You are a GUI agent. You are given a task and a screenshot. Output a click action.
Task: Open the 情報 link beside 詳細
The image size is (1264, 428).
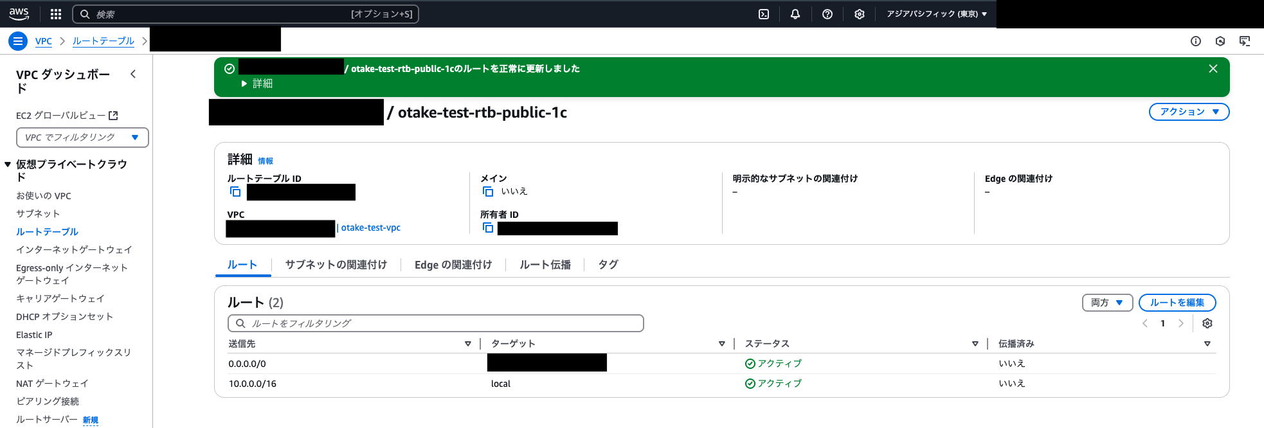point(266,161)
